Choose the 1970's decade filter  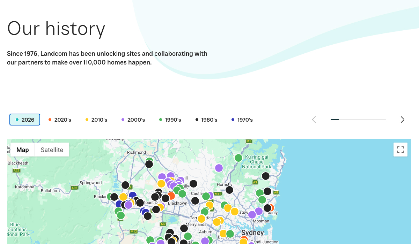tap(242, 120)
